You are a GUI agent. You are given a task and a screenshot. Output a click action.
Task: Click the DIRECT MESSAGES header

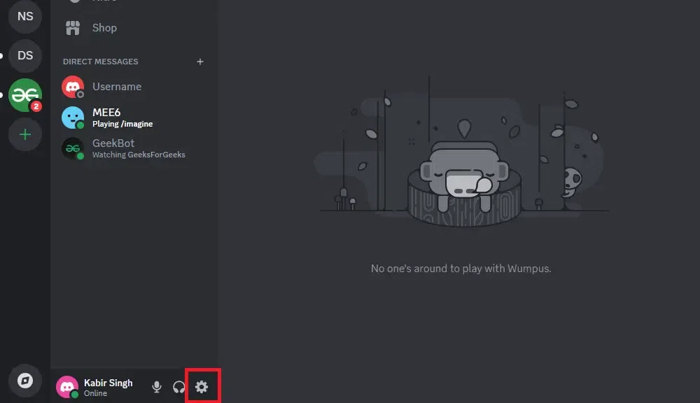(x=100, y=62)
